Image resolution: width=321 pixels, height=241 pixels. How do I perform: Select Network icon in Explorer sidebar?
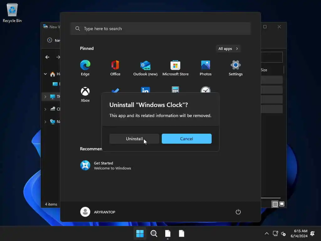tap(53, 122)
